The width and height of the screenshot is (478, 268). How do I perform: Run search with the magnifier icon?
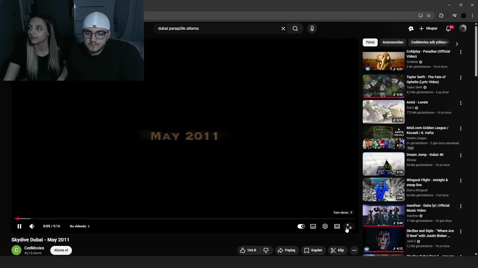[295, 29]
